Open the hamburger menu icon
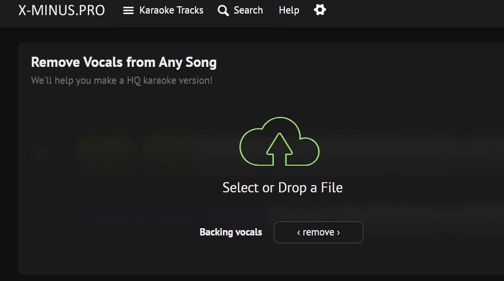504x281 pixels. tap(128, 11)
